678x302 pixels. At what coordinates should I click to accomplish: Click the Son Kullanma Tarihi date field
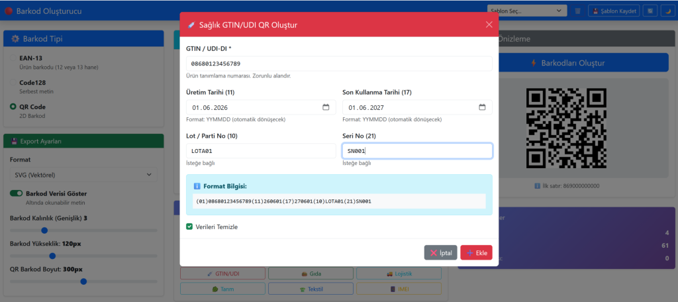pos(417,107)
